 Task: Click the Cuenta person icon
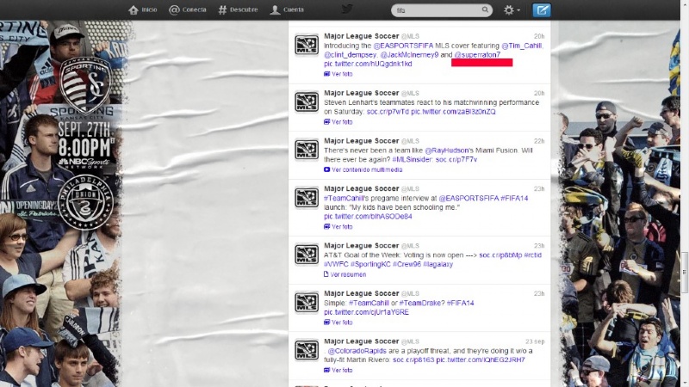(275, 9)
